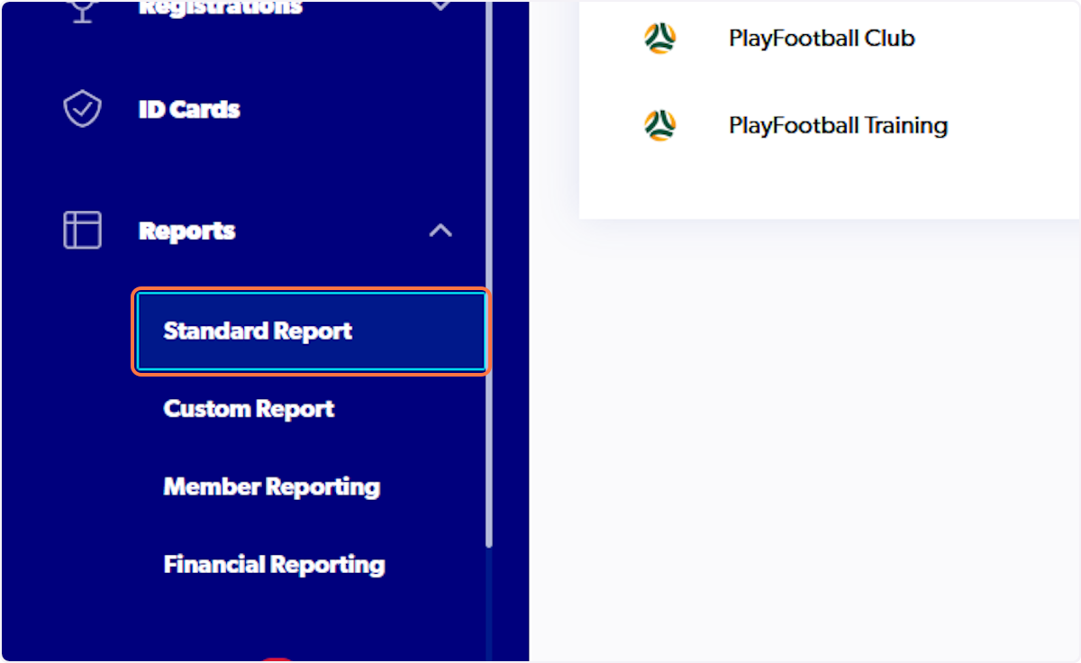The image size is (1081, 663).
Task: Open the Custom Report menu item
Action: tap(249, 409)
